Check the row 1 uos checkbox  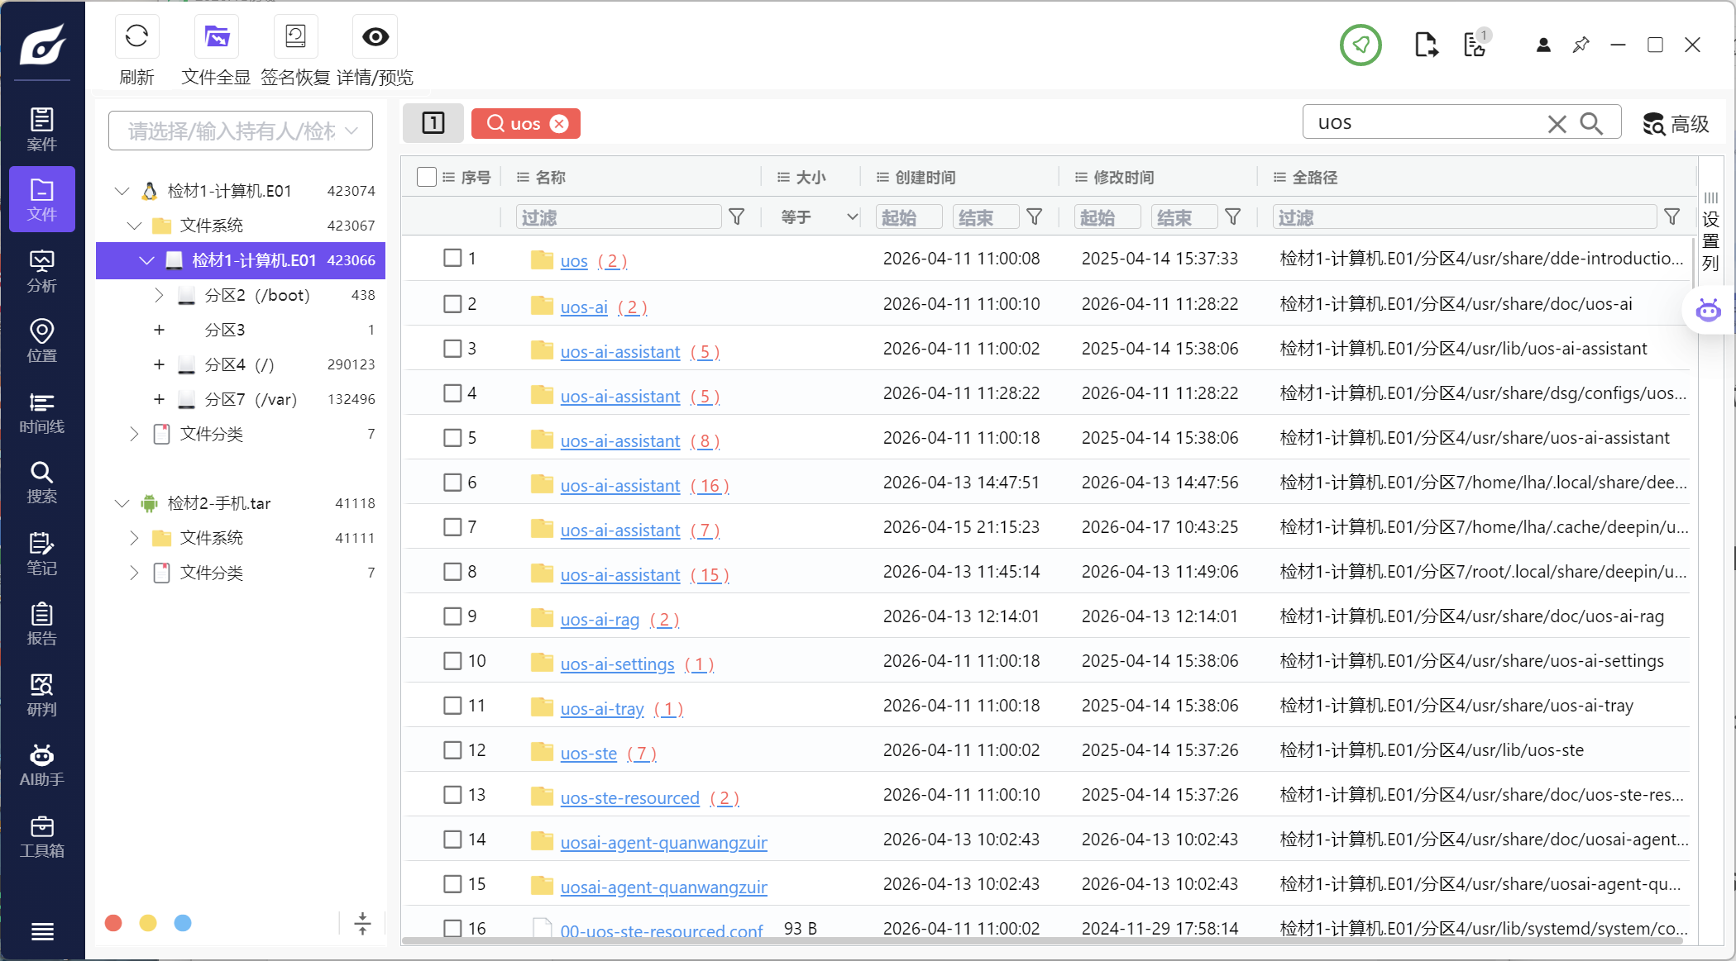(x=452, y=258)
